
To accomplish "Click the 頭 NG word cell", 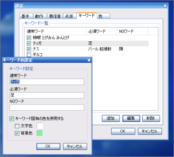I will click(x=121, y=49).
